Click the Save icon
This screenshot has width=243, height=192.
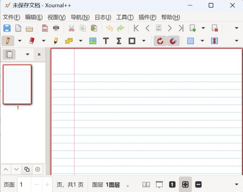point(7,28)
